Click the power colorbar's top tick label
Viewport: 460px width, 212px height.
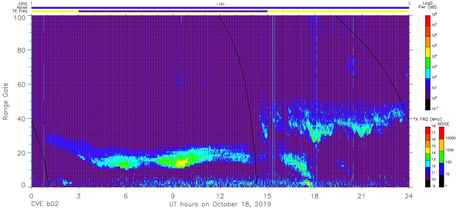click(434, 14)
